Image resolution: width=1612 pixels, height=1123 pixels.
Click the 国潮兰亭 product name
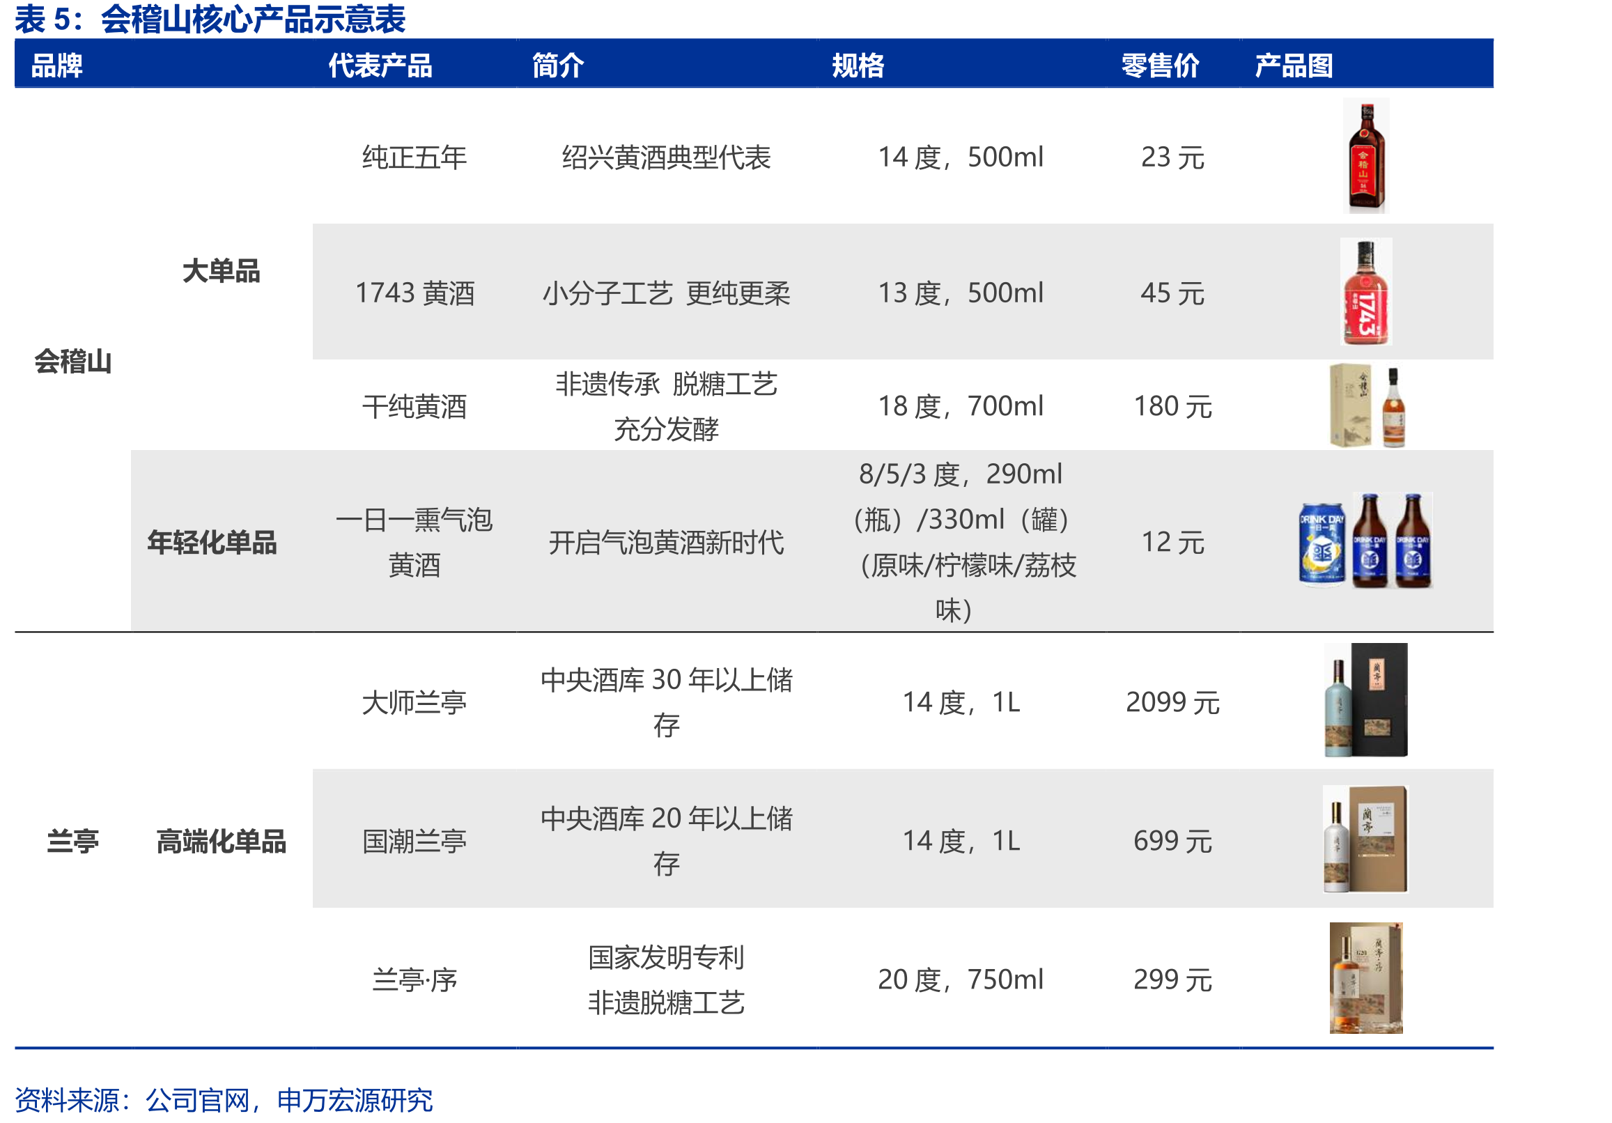(414, 841)
